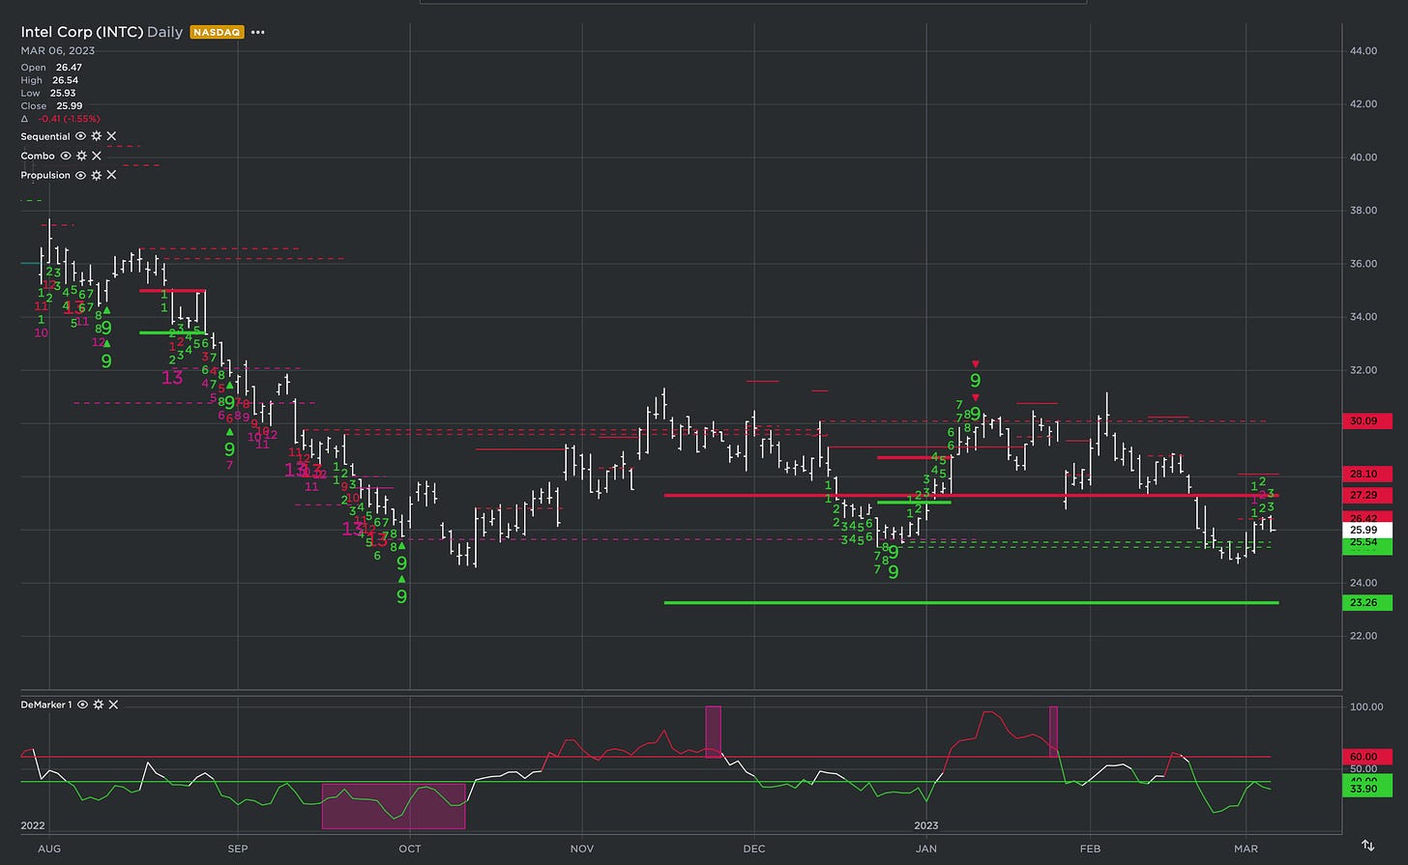This screenshot has height=865, width=1408.
Task: Open Propulsion indicator settings gear
Action: [96, 175]
